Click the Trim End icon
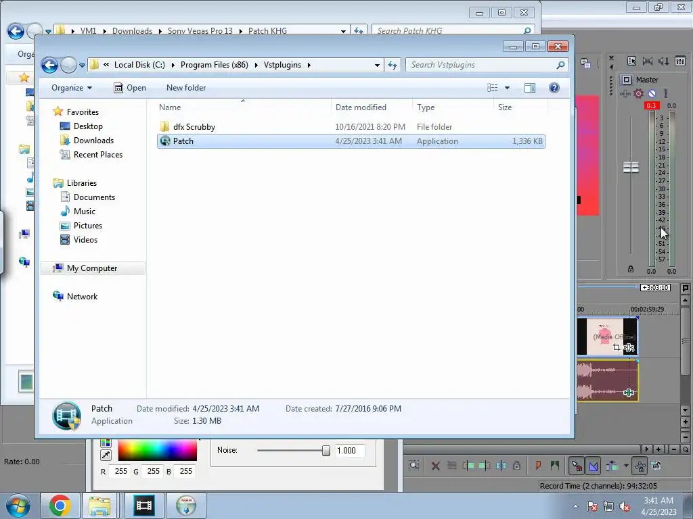This screenshot has height=519, width=693. (485, 466)
